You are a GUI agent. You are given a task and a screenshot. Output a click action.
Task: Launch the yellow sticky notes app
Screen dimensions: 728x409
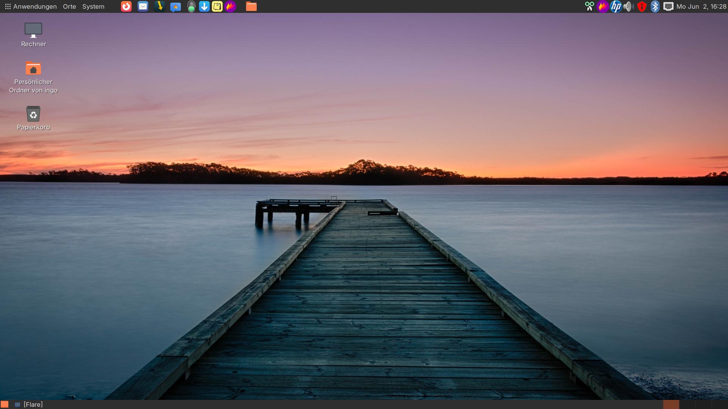point(217,6)
